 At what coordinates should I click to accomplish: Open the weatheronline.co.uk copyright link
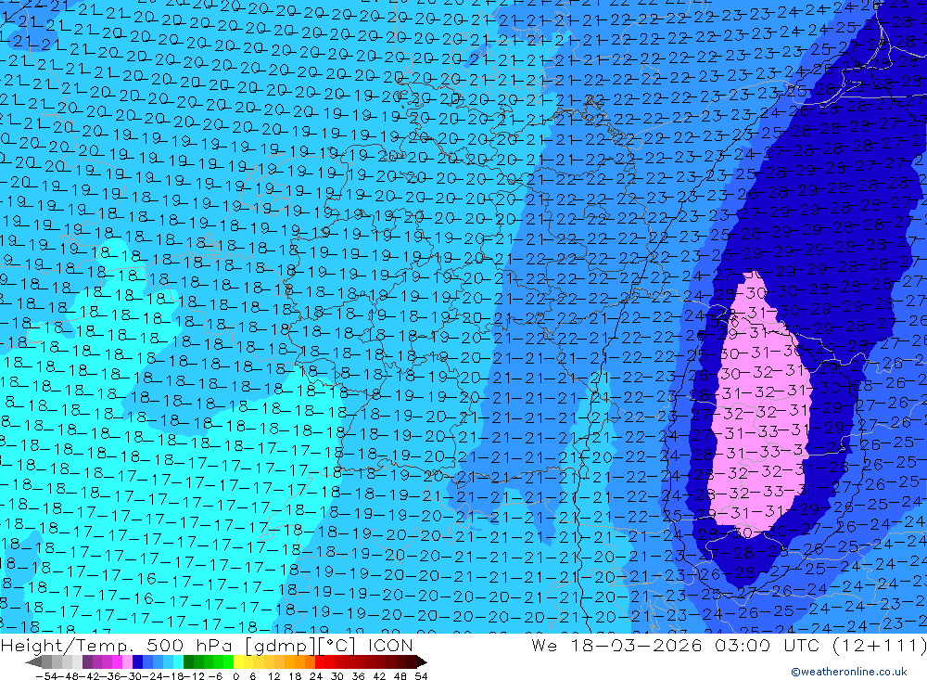(849, 671)
